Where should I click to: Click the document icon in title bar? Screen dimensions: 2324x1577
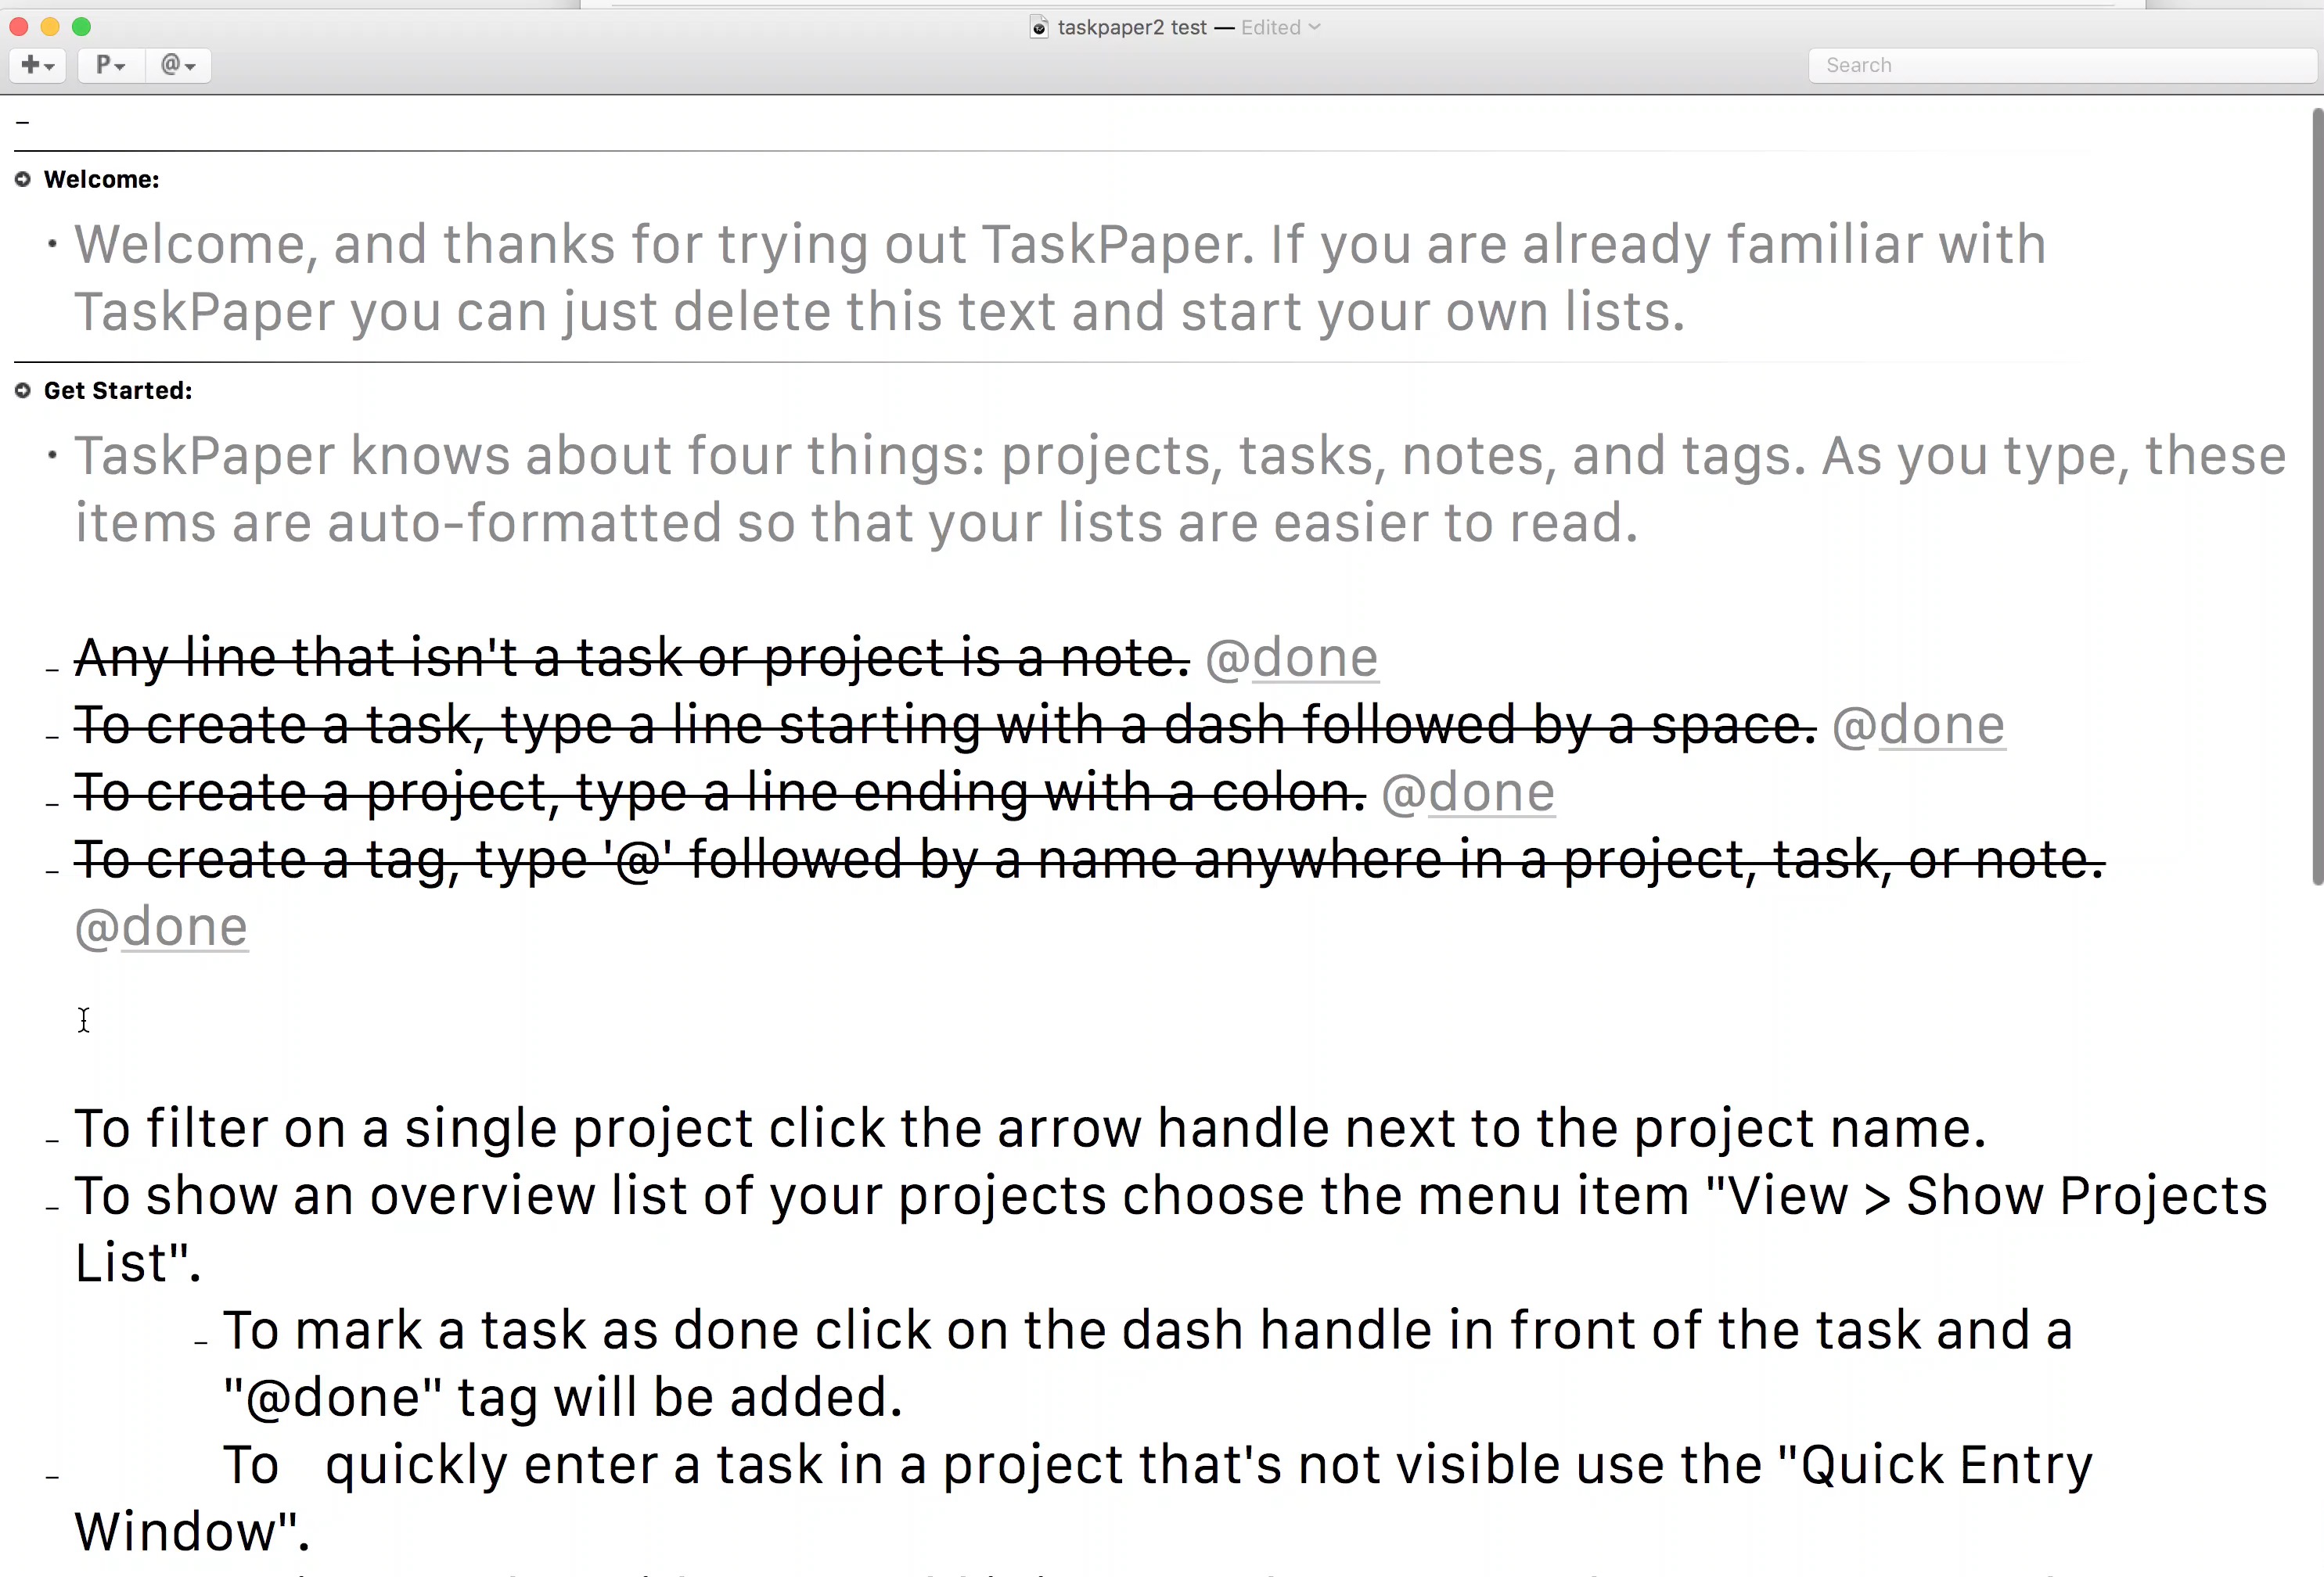(1039, 28)
